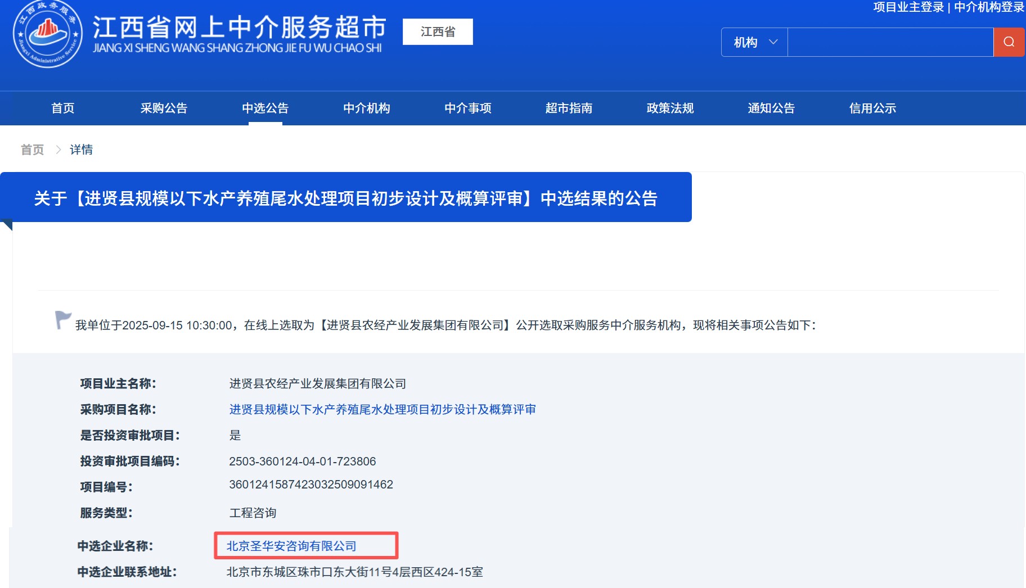This screenshot has width=1026, height=588.
Task: Open the 通知公告 navigation item
Action: [771, 108]
